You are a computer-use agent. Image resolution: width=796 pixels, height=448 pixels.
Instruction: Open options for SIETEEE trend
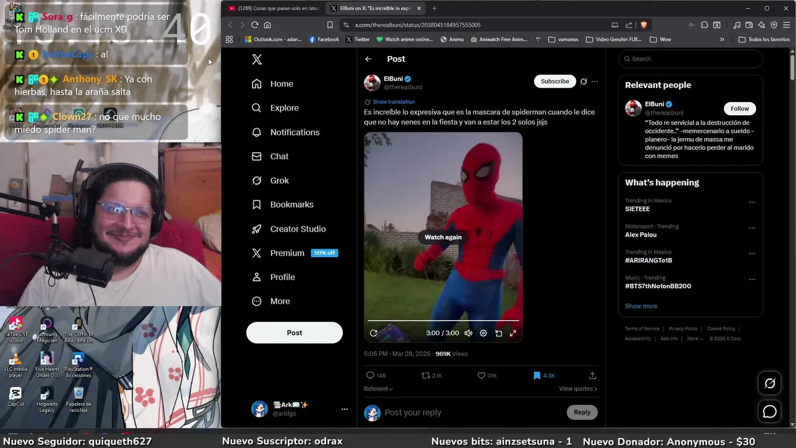752,202
